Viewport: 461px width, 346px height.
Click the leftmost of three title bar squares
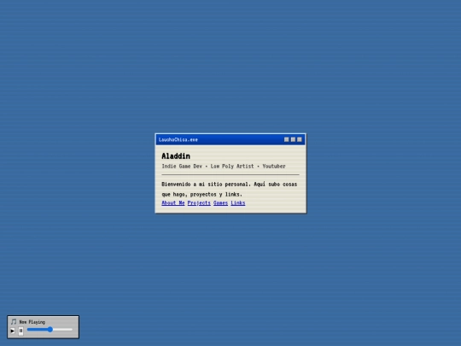(286, 139)
